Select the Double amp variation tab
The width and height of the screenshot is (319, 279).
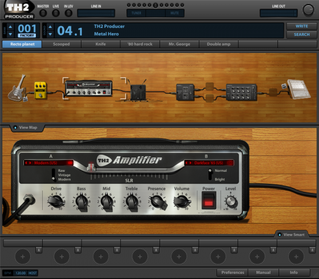[x=219, y=45]
